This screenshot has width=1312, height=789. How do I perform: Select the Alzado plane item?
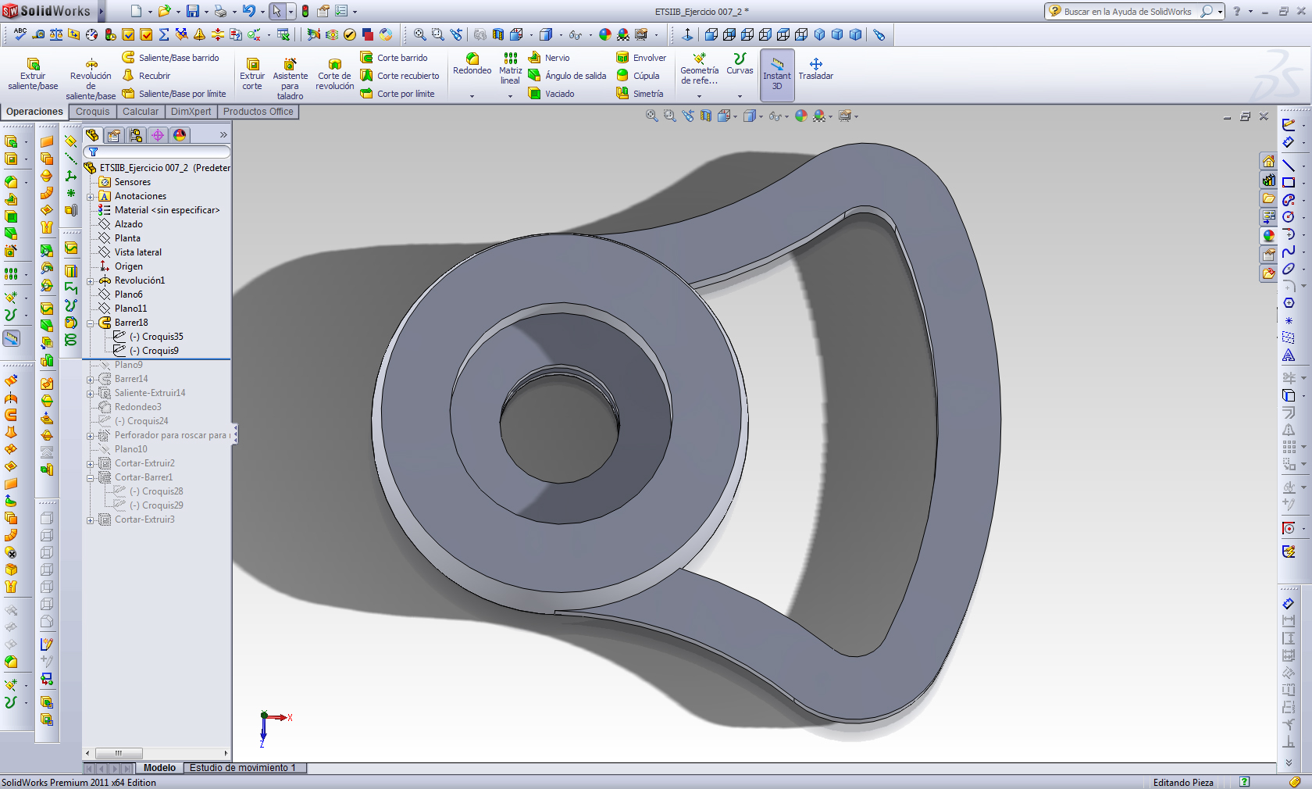[x=120, y=224]
